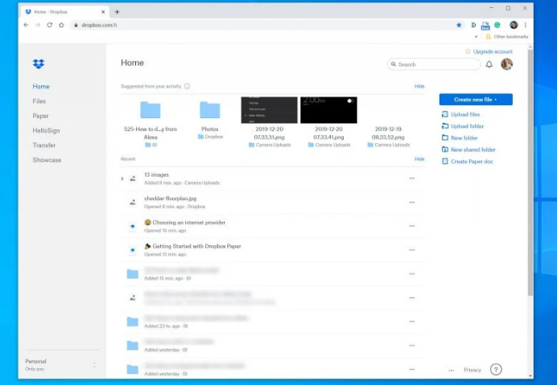Viewport: 557px width, 385px height.
Task: Go to Home in sidebar
Action: coord(41,86)
